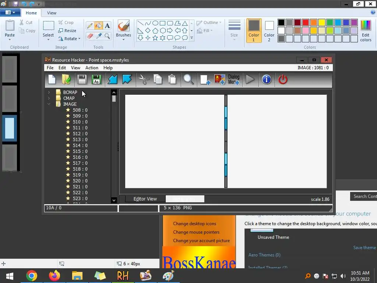Click Change mouse pointers link
Viewport: 377px width, 283px height.
(196, 232)
